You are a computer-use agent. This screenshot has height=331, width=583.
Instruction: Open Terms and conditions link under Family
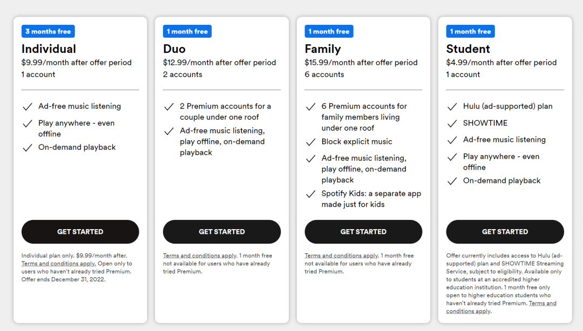(x=341, y=256)
